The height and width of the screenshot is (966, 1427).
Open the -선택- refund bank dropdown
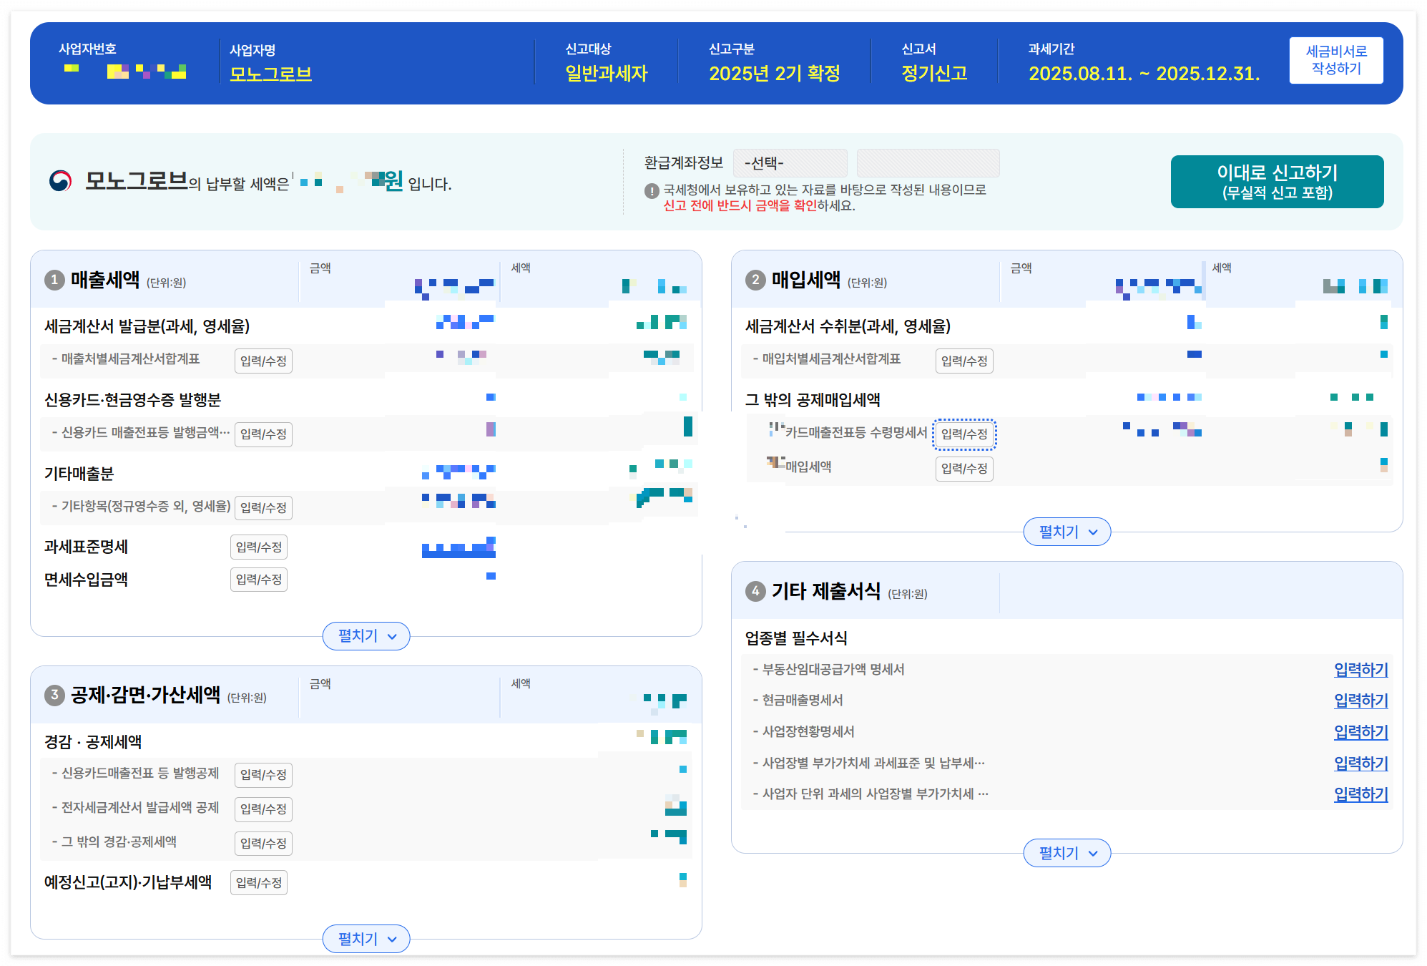click(x=790, y=162)
